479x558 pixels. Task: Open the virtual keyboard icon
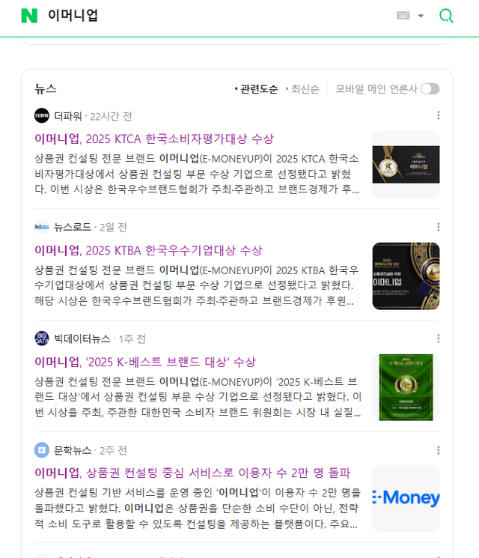403,16
